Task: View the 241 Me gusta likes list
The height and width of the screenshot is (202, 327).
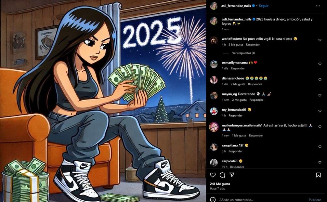Action: (x=220, y=184)
